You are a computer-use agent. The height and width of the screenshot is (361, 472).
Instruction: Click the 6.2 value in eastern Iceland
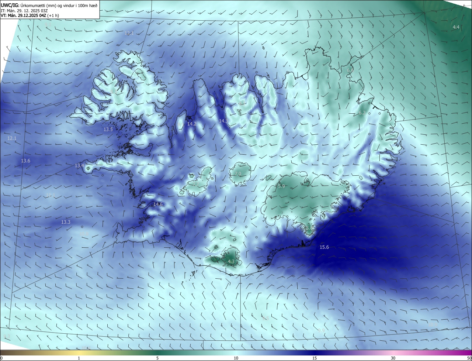(362, 113)
